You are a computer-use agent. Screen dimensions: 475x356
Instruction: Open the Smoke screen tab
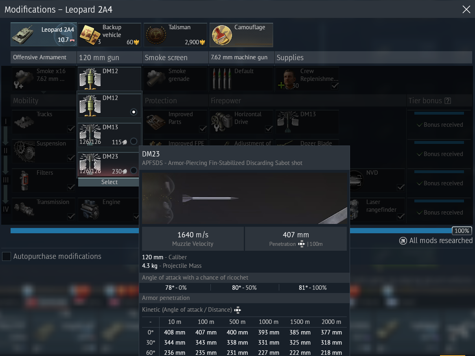pos(175,57)
